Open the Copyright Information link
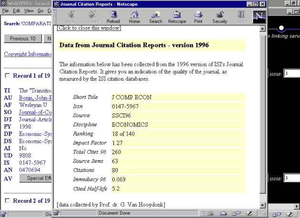300x218 pixels. point(28,54)
